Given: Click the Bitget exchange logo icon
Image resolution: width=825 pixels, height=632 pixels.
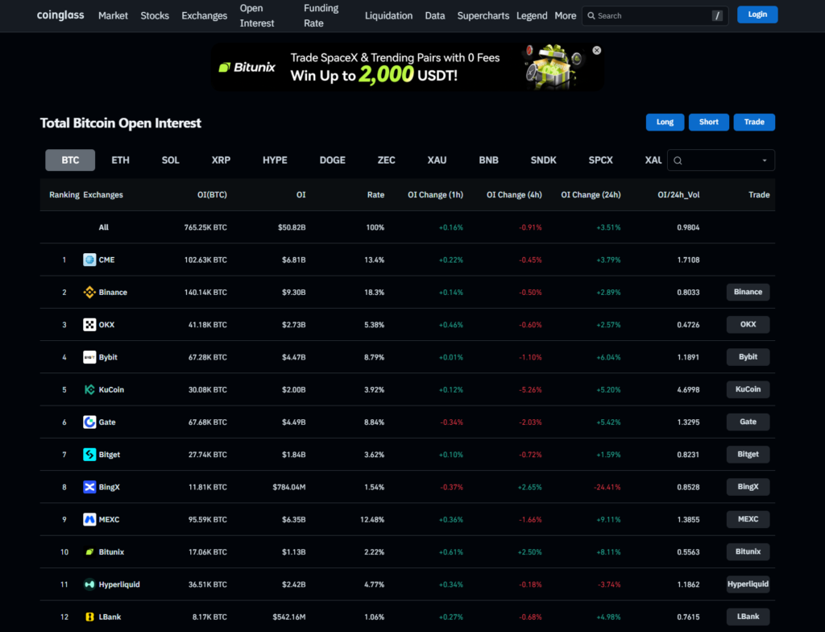Looking at the screenshot, I should [89, 455].
